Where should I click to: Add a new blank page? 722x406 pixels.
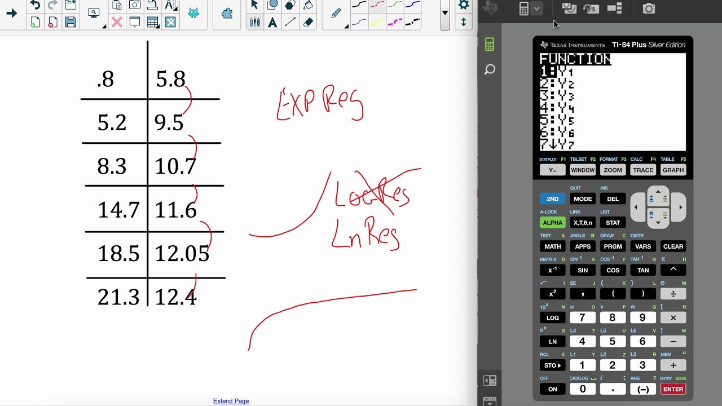[x=35, y=23]
